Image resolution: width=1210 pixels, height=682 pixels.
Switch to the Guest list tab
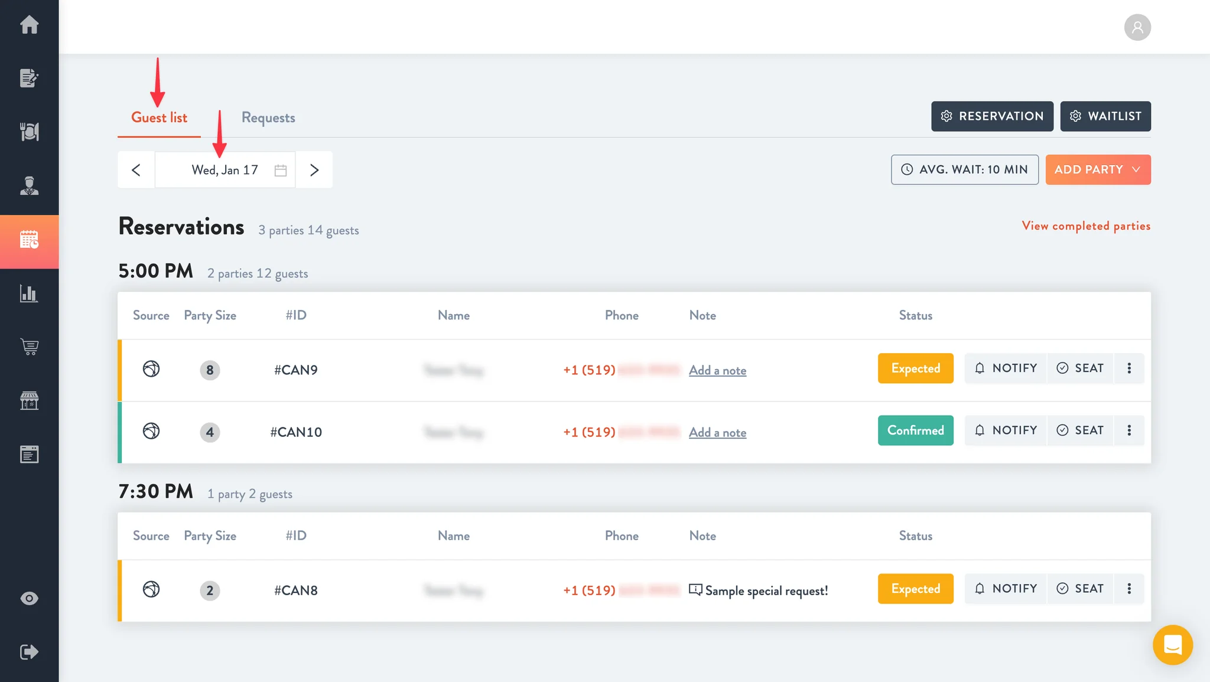click(x=159, y=118)
